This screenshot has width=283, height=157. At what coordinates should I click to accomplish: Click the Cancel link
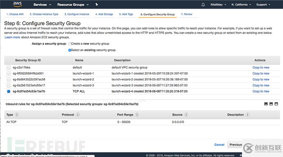click(219, 145)
